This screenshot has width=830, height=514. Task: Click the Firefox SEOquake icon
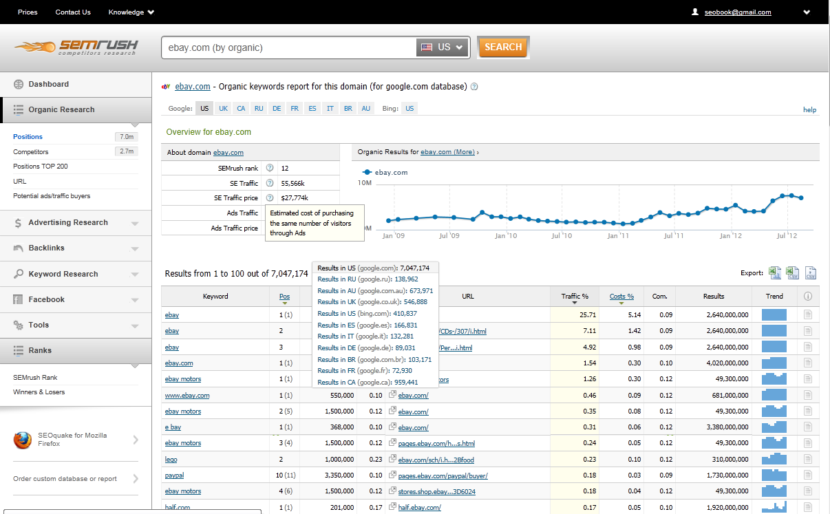[23, 440]
